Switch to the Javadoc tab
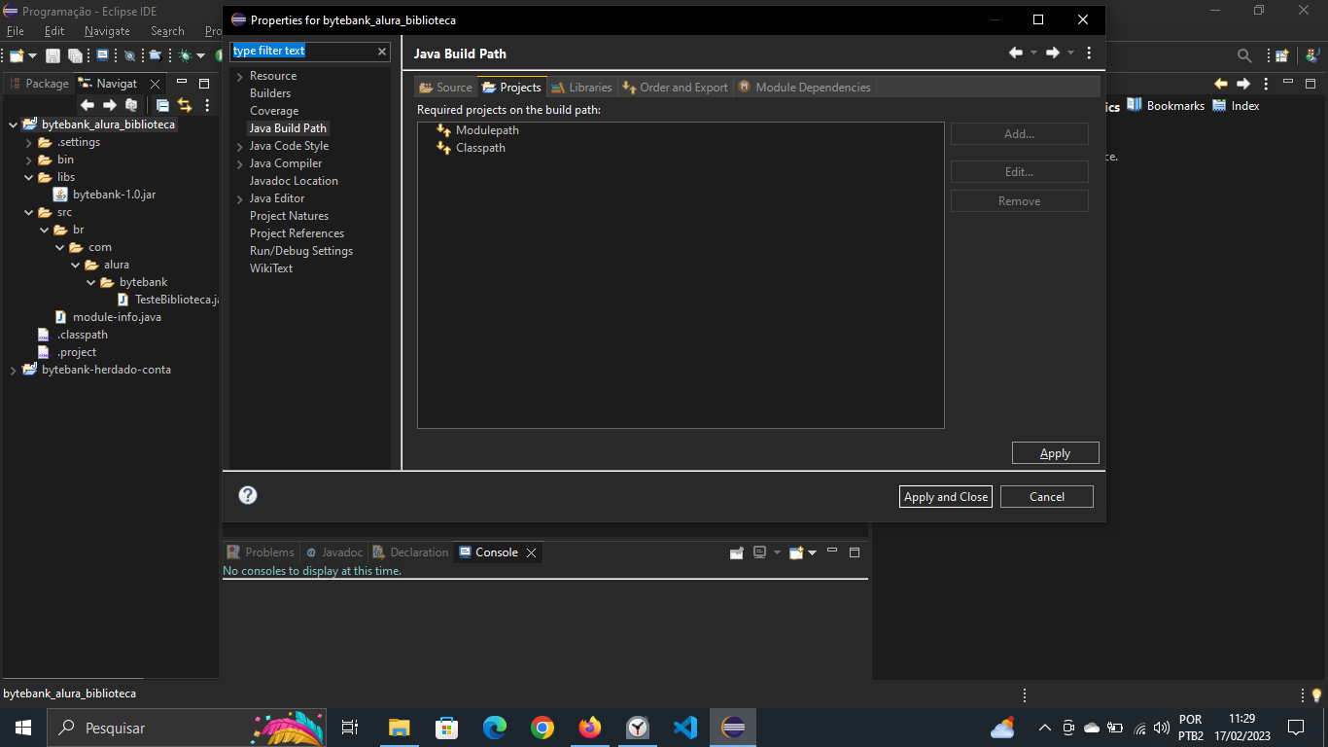 pos(333,552)
